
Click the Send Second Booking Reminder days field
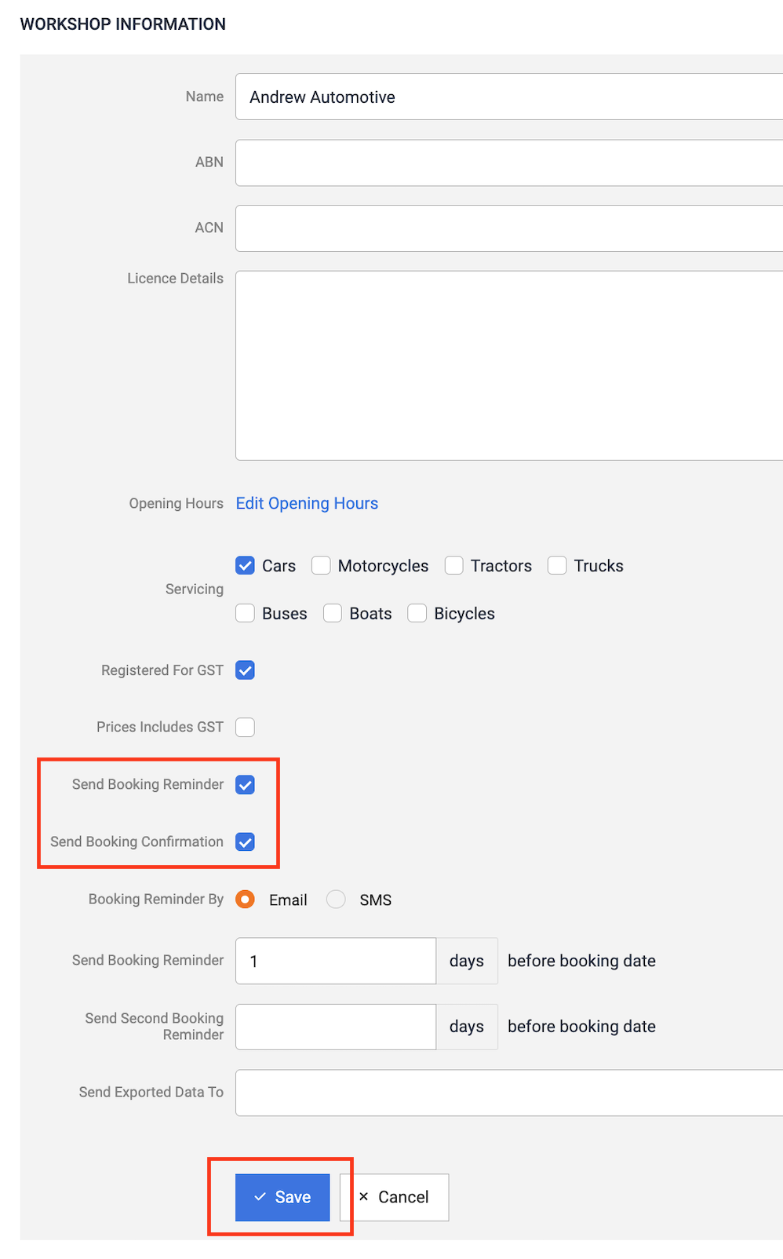[336, 1027]
